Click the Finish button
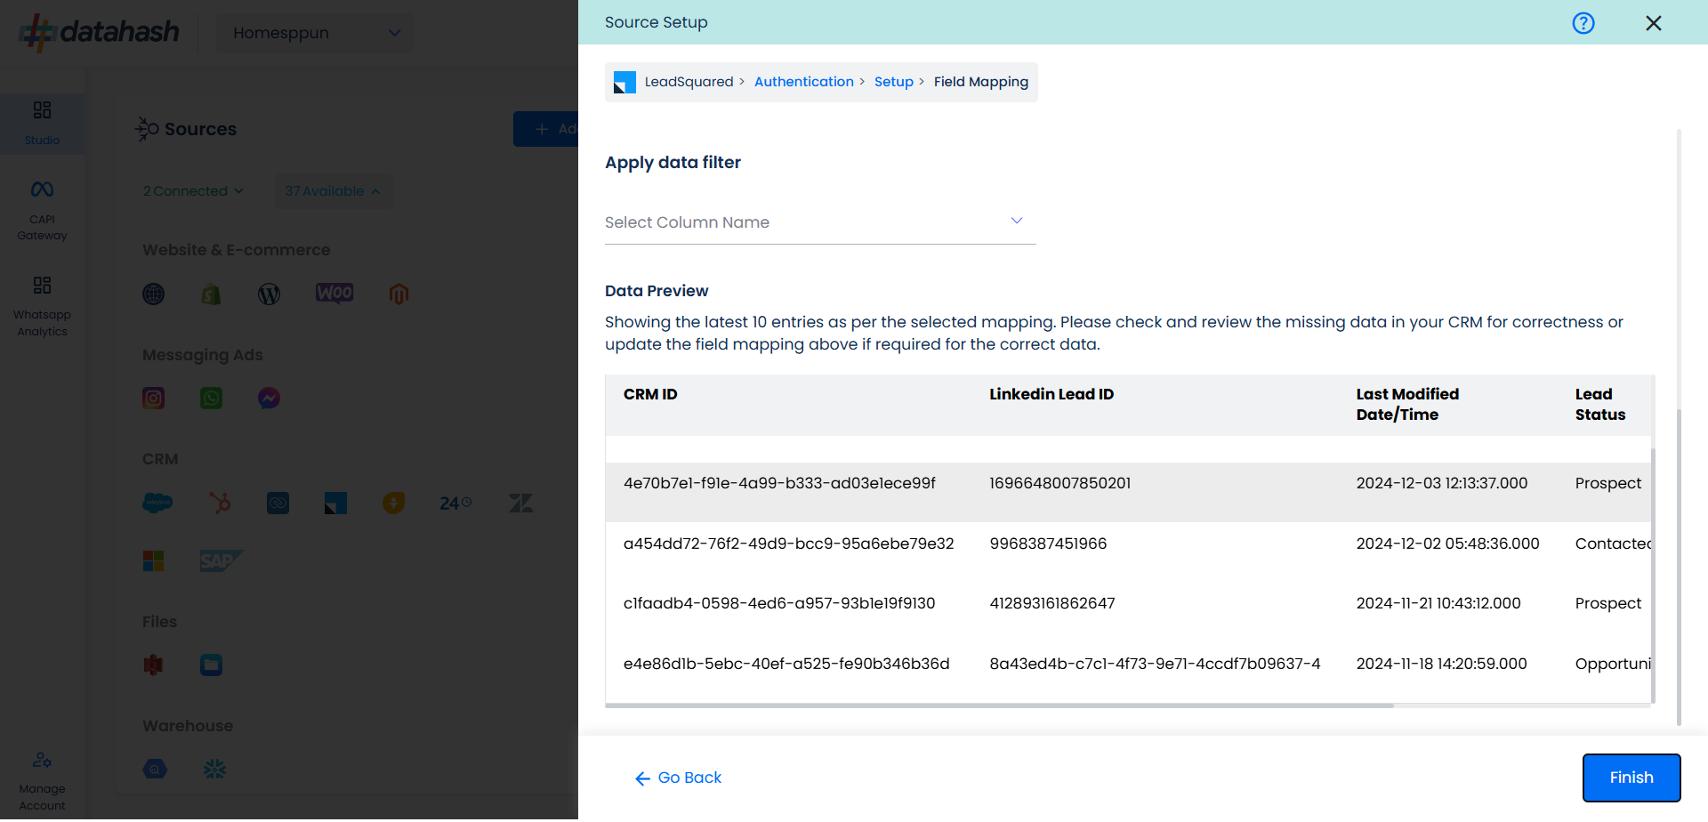 [x=1631, y=778]
